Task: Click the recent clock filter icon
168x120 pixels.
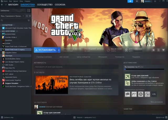Action: click(x=27, y=16)
